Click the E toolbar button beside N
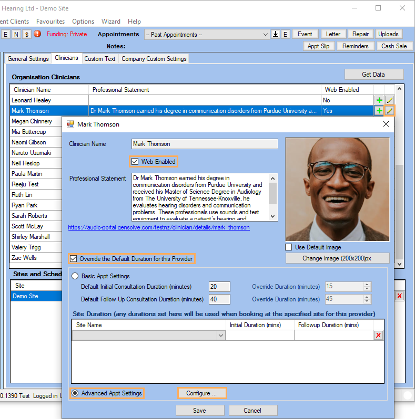 click(6, 34)
